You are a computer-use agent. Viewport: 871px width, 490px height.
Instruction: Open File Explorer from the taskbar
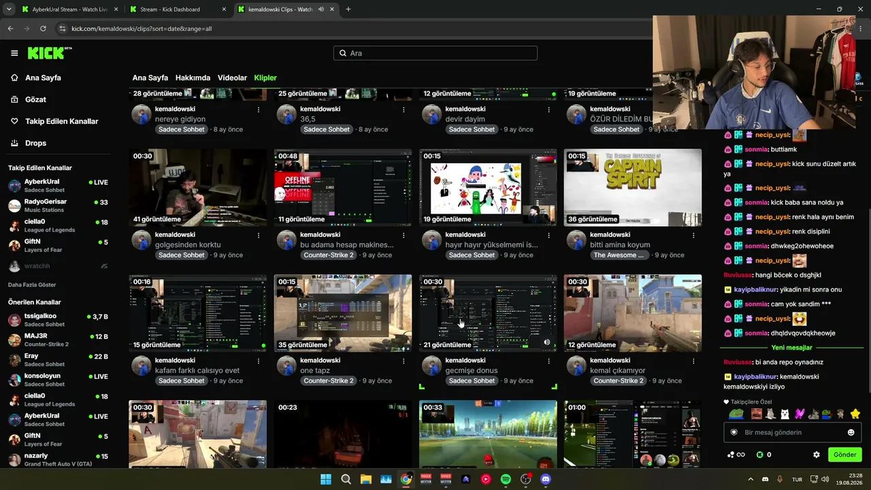(x=366, y=479)
